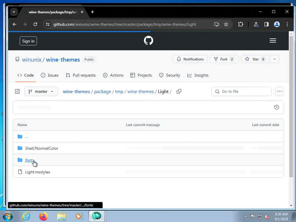Open the Shell/NormalColor folder
The height and width of the screenshot is (222, 296).
pos(42,148)
